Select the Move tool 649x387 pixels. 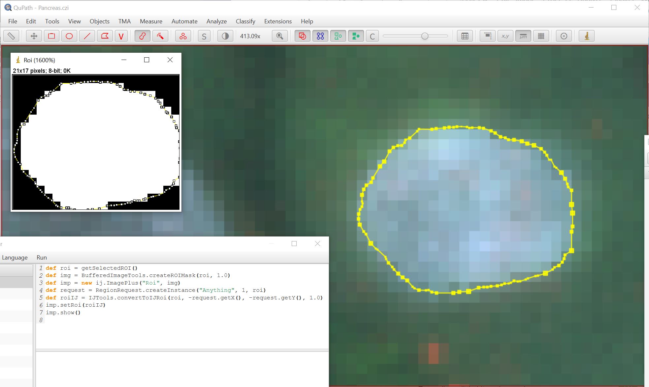(x=34, y=36)
